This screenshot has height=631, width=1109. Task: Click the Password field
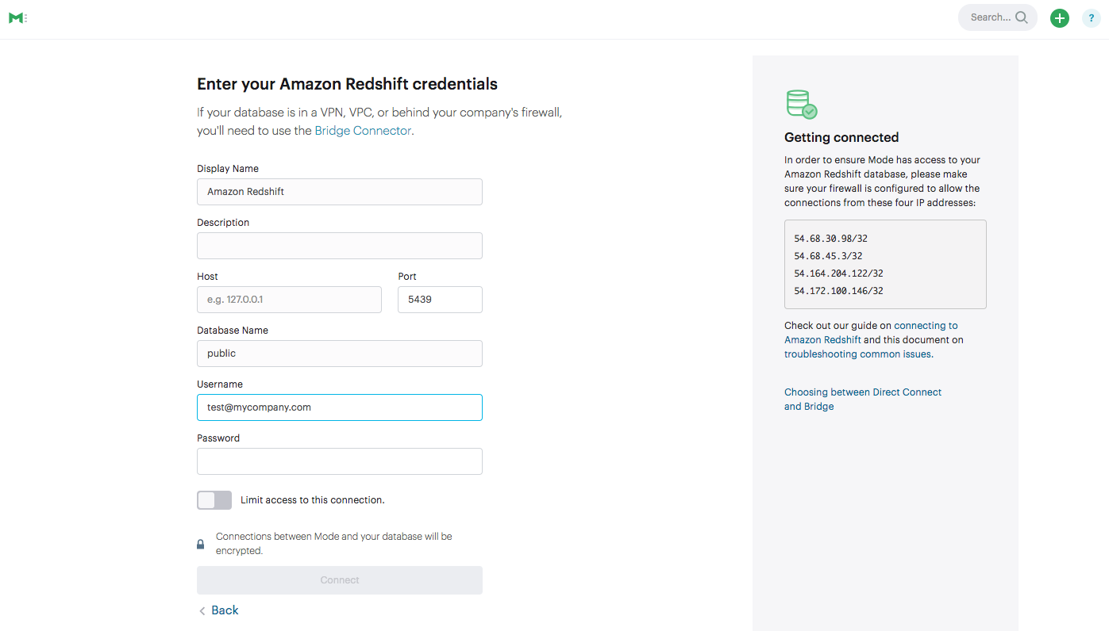pos(340,461)
